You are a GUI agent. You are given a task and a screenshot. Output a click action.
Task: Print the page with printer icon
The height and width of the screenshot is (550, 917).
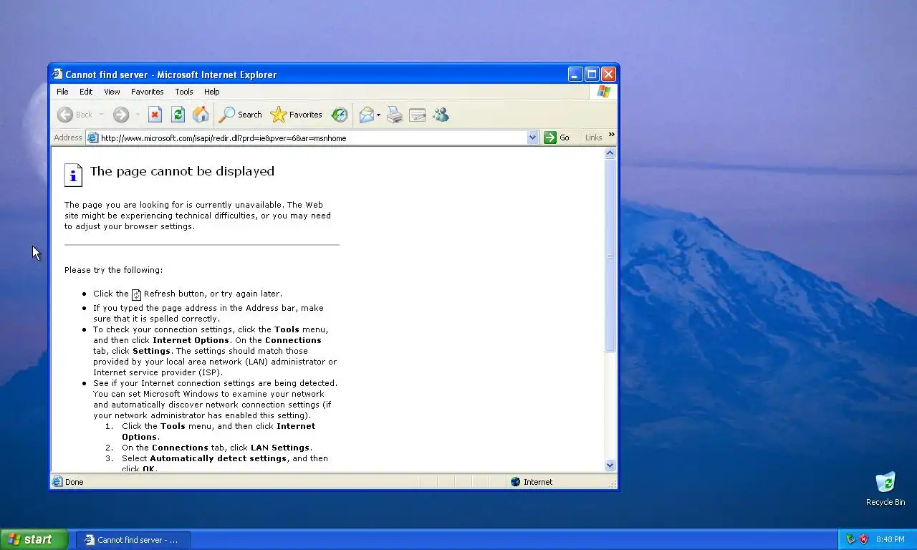click(395, 115)
